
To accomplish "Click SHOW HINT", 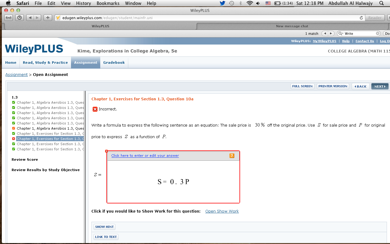I will pyautogui.click(x=105, y=227).
